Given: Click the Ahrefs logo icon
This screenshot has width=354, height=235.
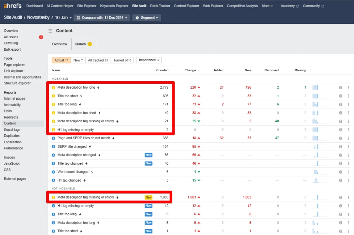Looking at the screenshot, I should pos(6,6).
